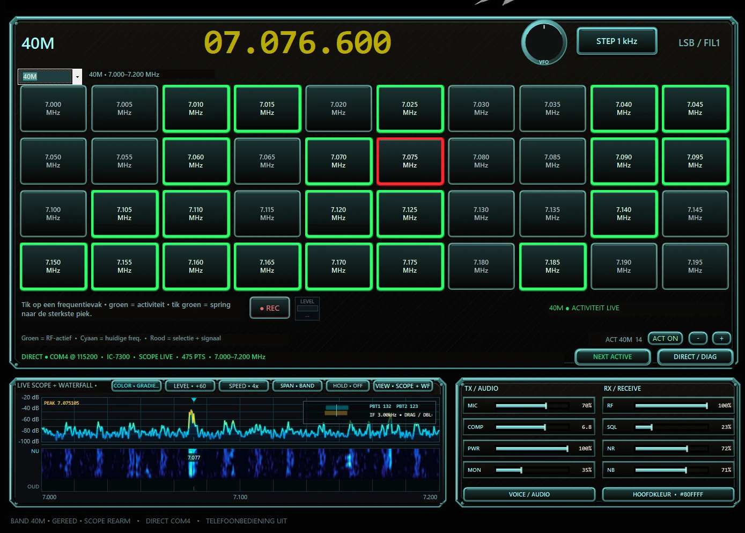Open the DIRECT / DIAG panel

tap(695, 357)
